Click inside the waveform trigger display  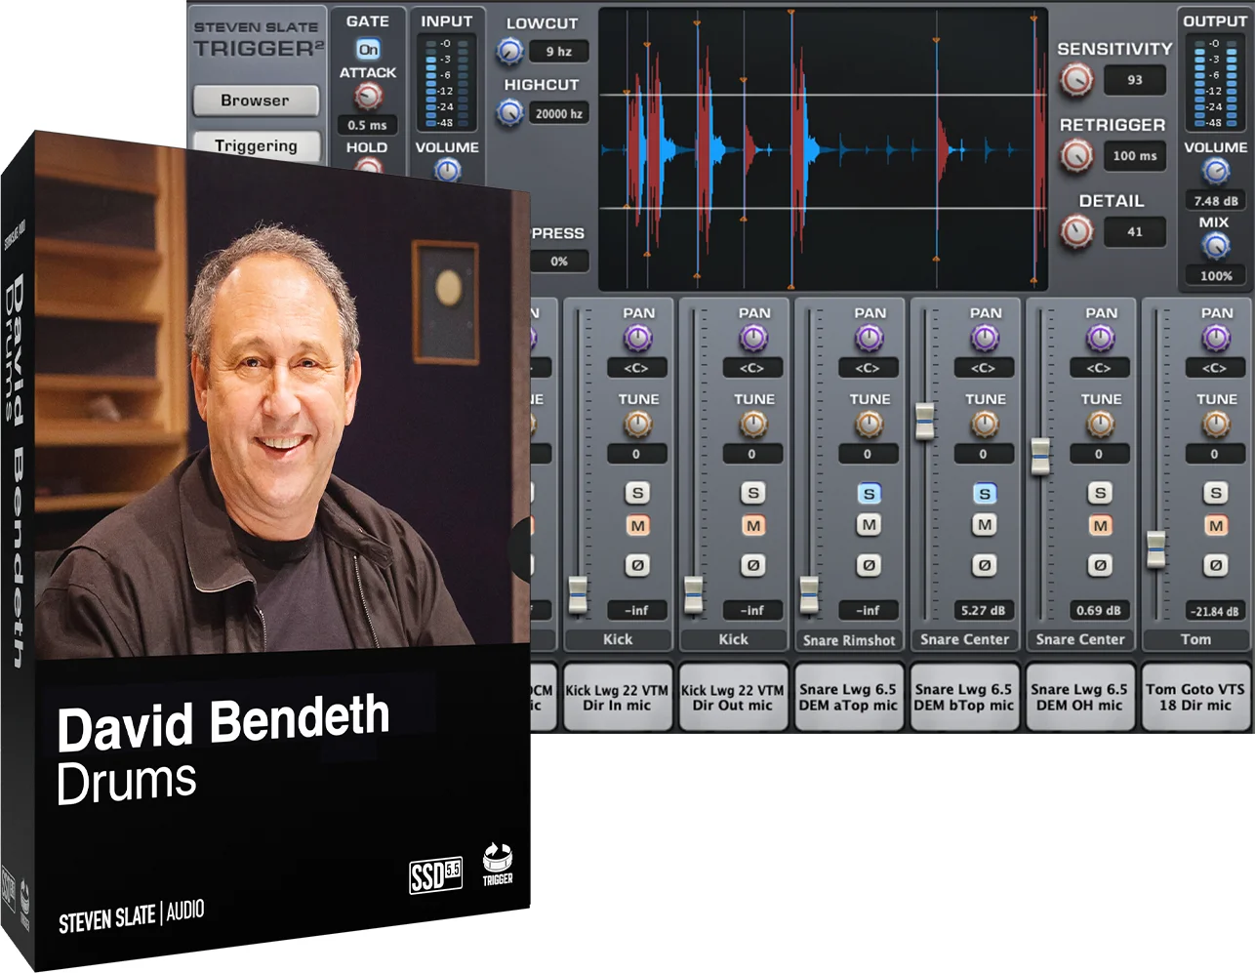(823, 149)
